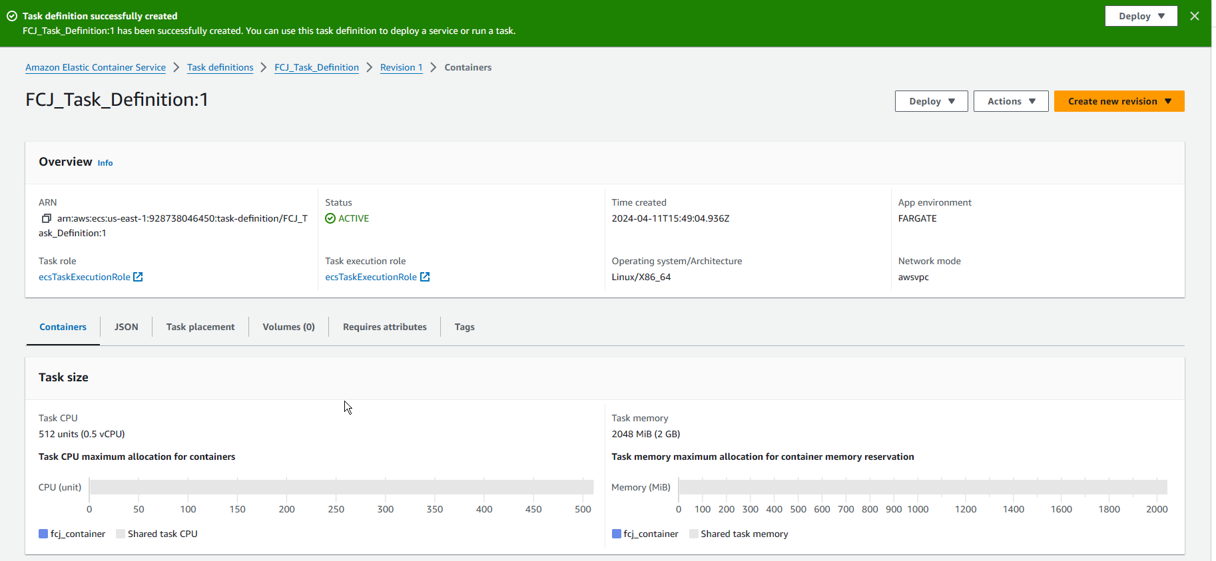Image resolution: width=1216 pixels, height=561 pixels.
Task: Copy the task definition ARN
Action: (x=46, y=218)
